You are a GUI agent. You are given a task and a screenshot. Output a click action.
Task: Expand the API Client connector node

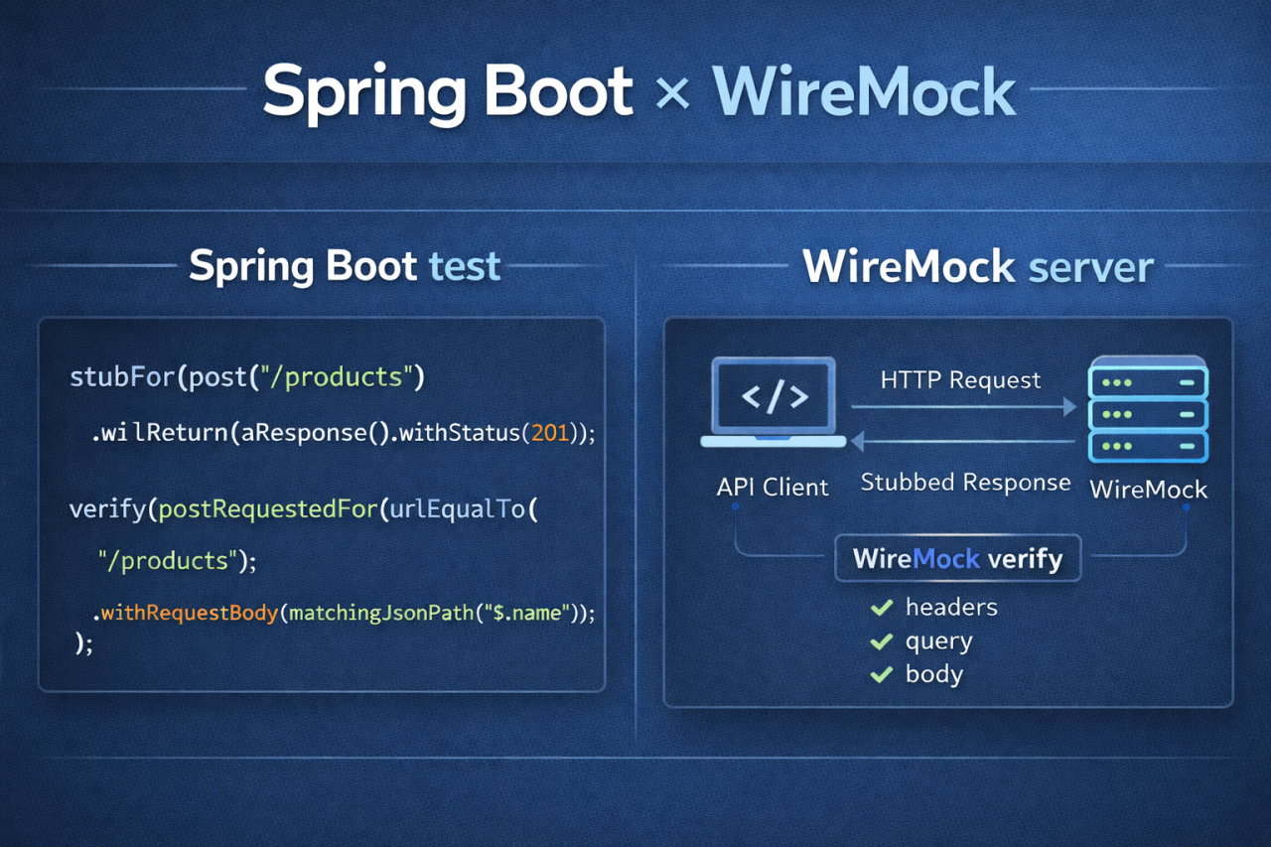(x=735, y=506)
